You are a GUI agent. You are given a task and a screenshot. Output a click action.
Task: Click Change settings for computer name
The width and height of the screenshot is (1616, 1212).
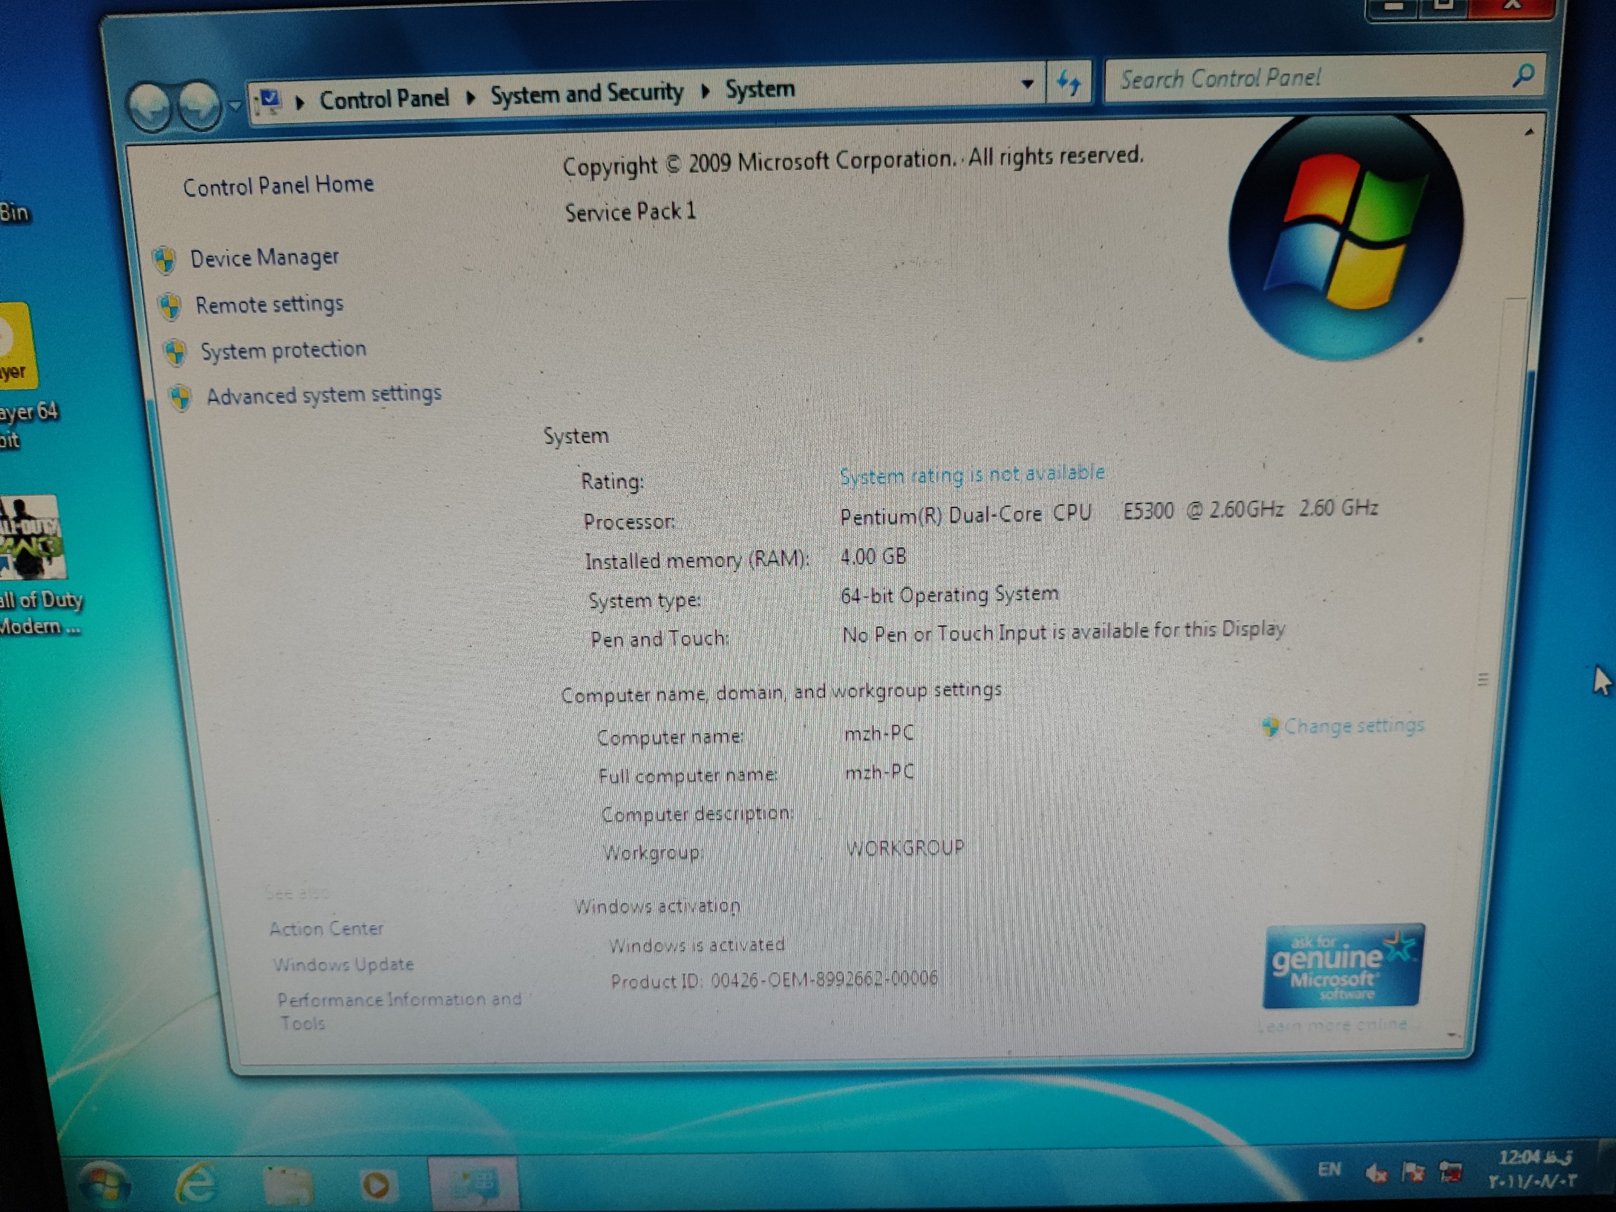point(1354,725)
